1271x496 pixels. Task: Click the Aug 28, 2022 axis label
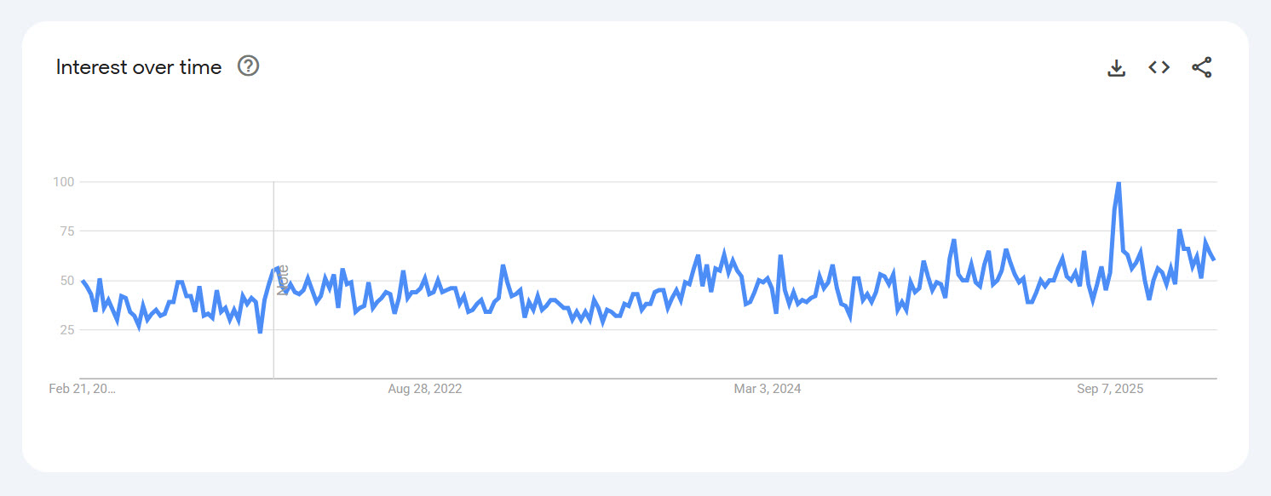423,389
